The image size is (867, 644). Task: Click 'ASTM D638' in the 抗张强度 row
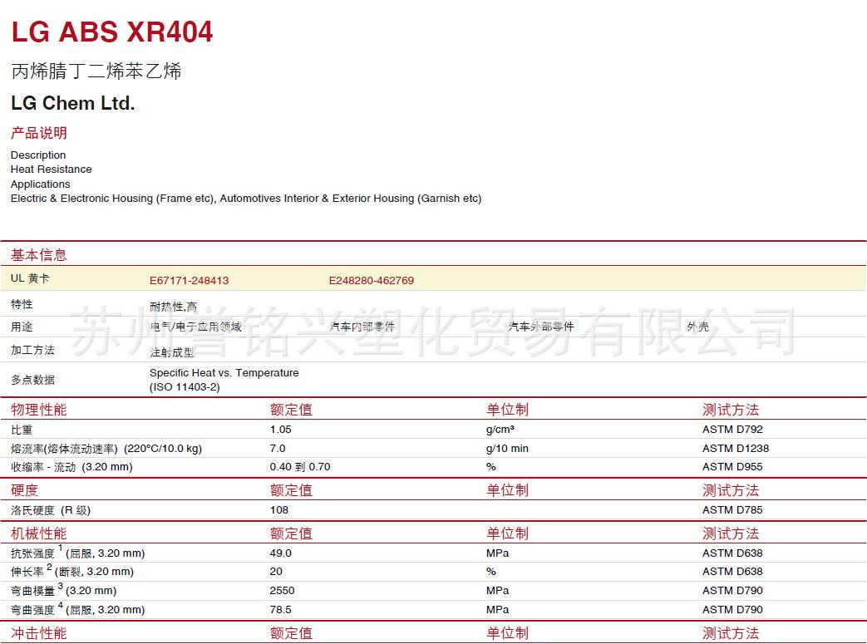732,553
